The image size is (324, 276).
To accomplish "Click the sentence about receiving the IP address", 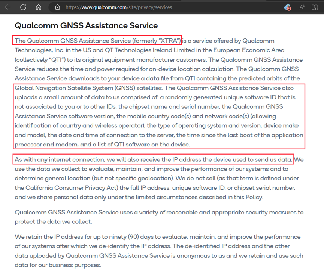I will tap(153, 159).
